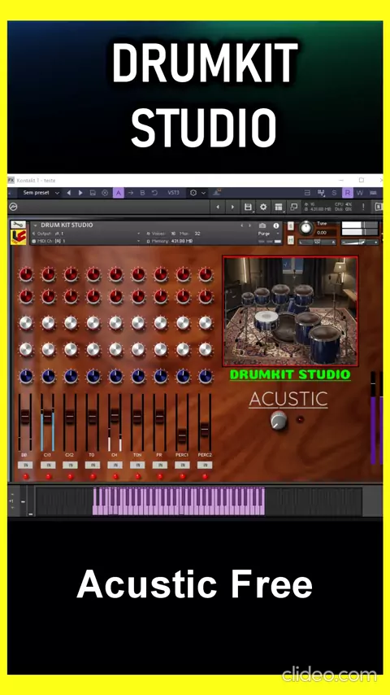
Task: Toggle the IN button under PERC1
Action: point(182,465)
